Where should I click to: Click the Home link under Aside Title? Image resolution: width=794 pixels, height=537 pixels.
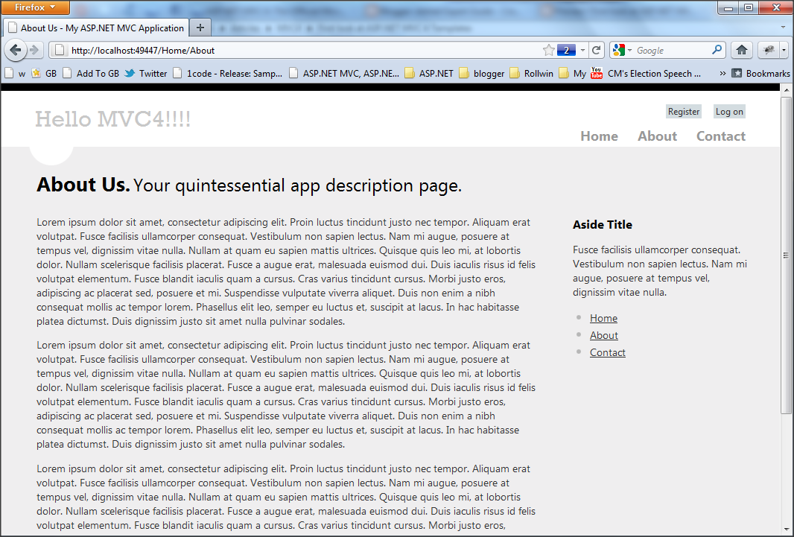coord(603,318)
